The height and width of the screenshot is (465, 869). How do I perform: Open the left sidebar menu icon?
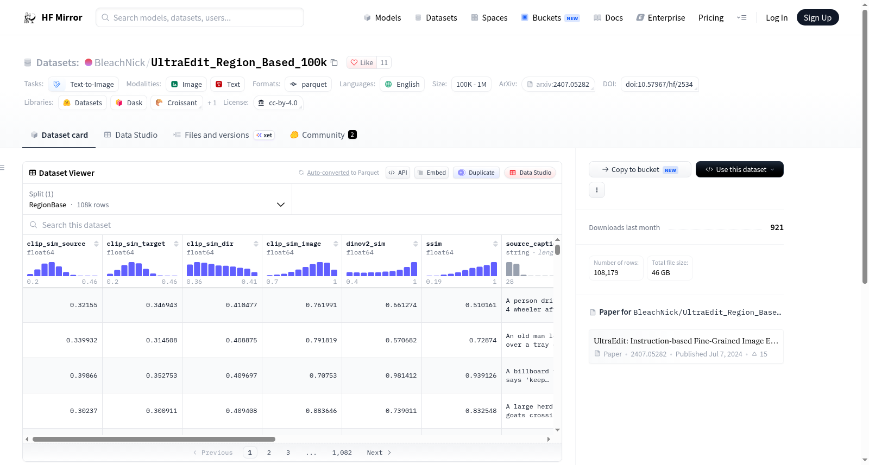click(x=3, y=168)
